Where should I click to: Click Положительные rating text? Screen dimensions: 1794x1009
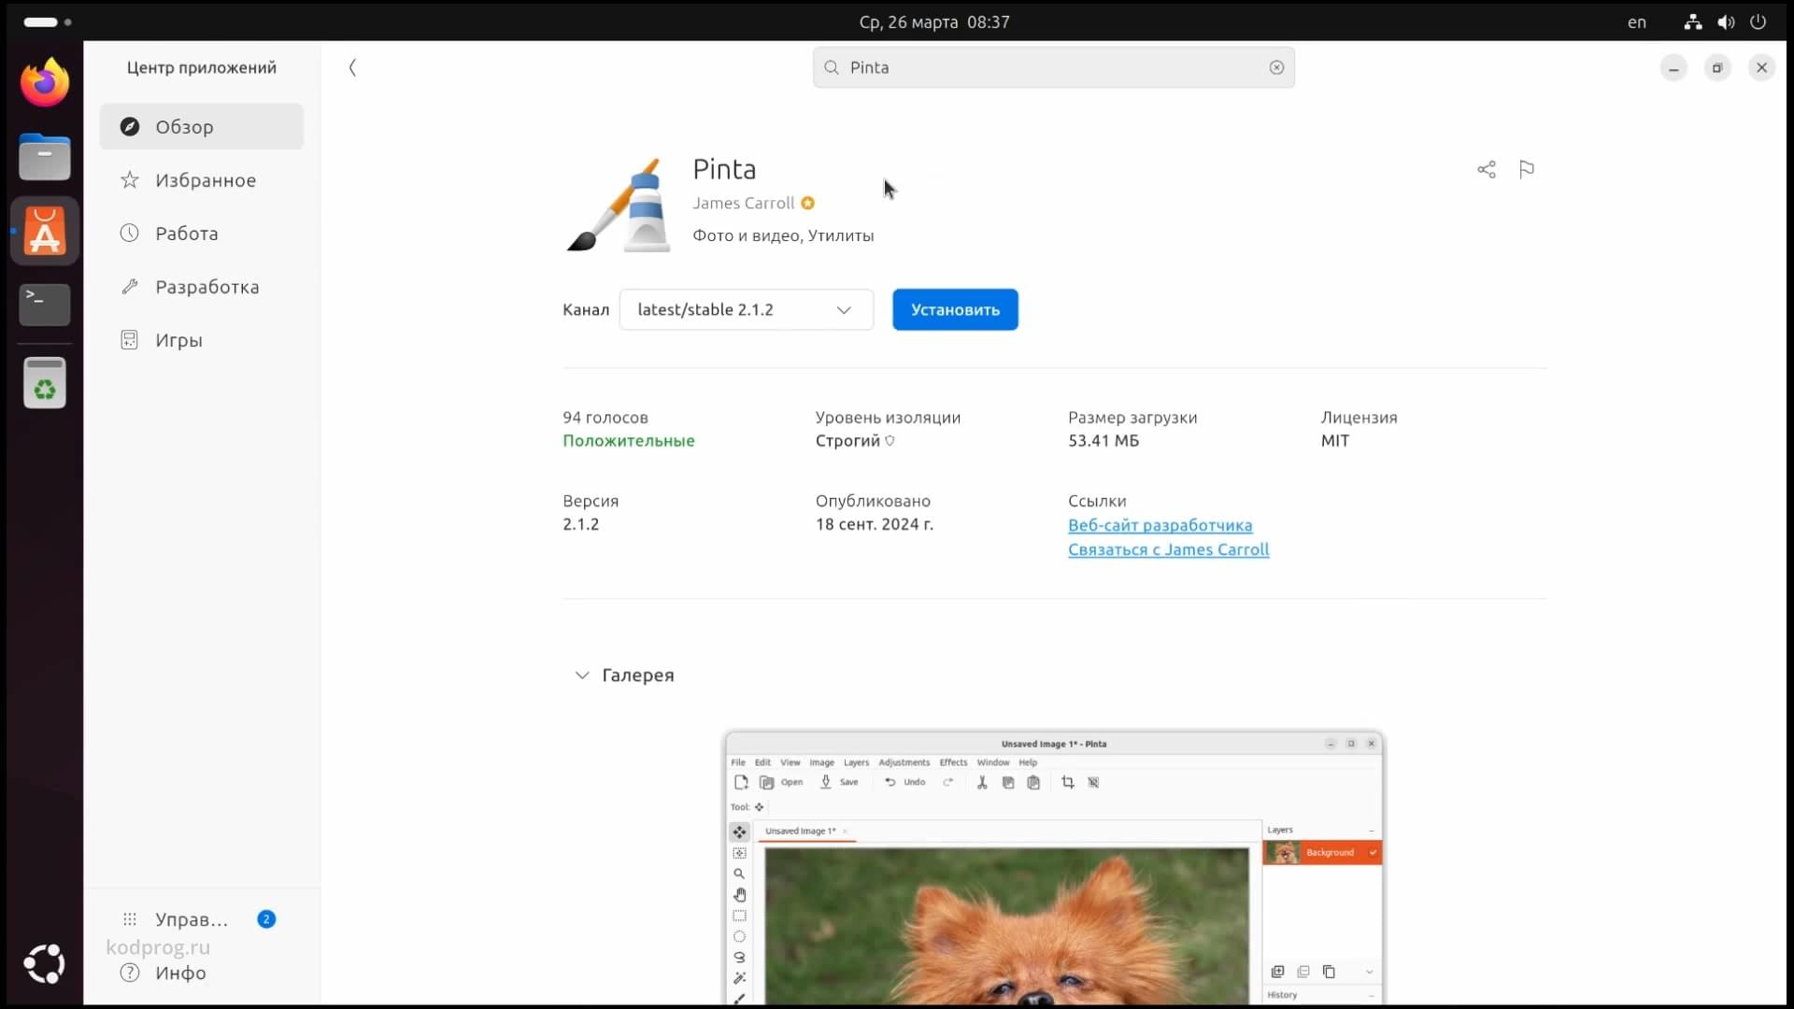point(628,440)
